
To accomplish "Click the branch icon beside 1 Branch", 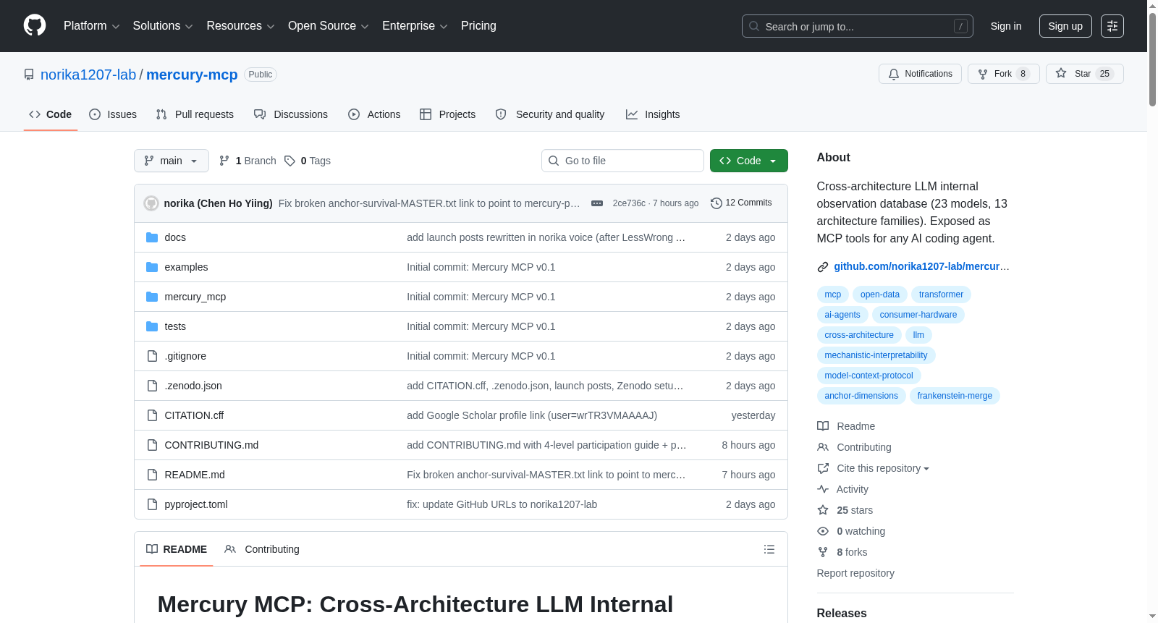I will (x=224, y=161).
